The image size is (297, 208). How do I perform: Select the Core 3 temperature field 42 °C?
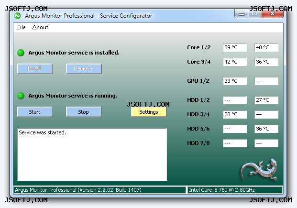coord(235,62)
